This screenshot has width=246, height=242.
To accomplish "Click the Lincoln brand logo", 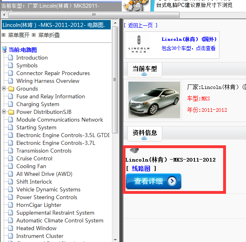I will point(139,44).
